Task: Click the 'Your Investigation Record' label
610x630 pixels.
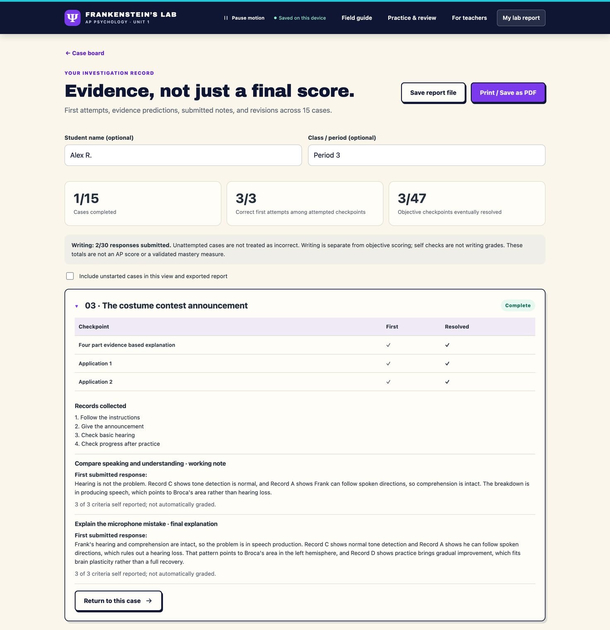Action: (109, 73)
